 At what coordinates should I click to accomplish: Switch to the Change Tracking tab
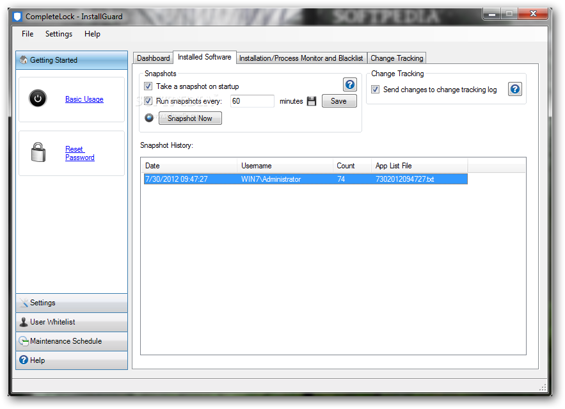(397, 58)
